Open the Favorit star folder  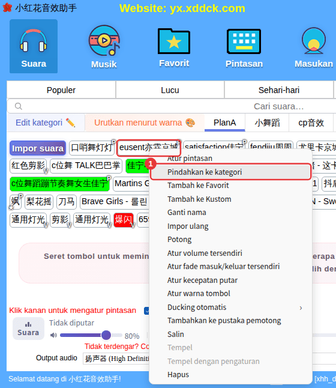pos(174,48)
